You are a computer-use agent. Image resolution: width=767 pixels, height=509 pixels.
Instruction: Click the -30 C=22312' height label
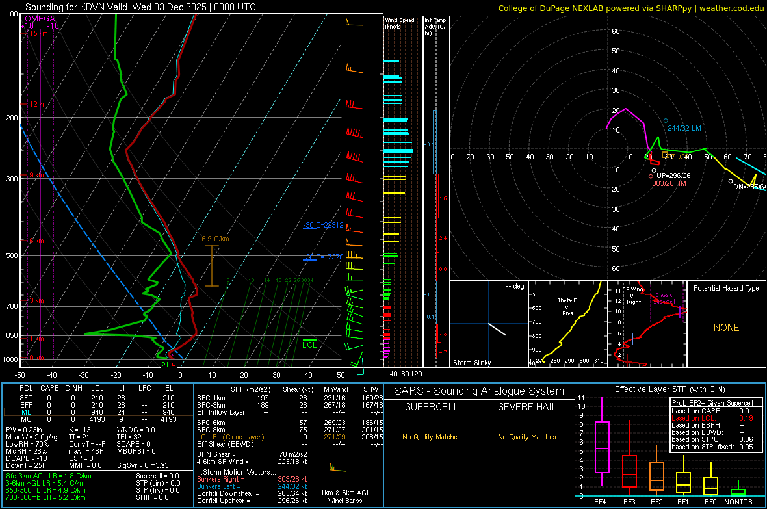point(323,225)
